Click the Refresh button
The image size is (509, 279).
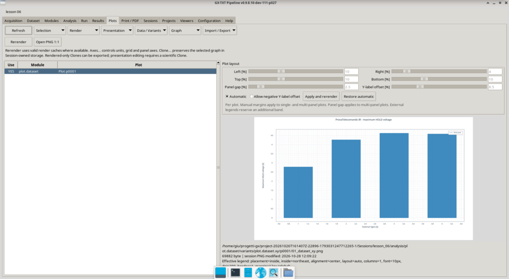(18, 30)
